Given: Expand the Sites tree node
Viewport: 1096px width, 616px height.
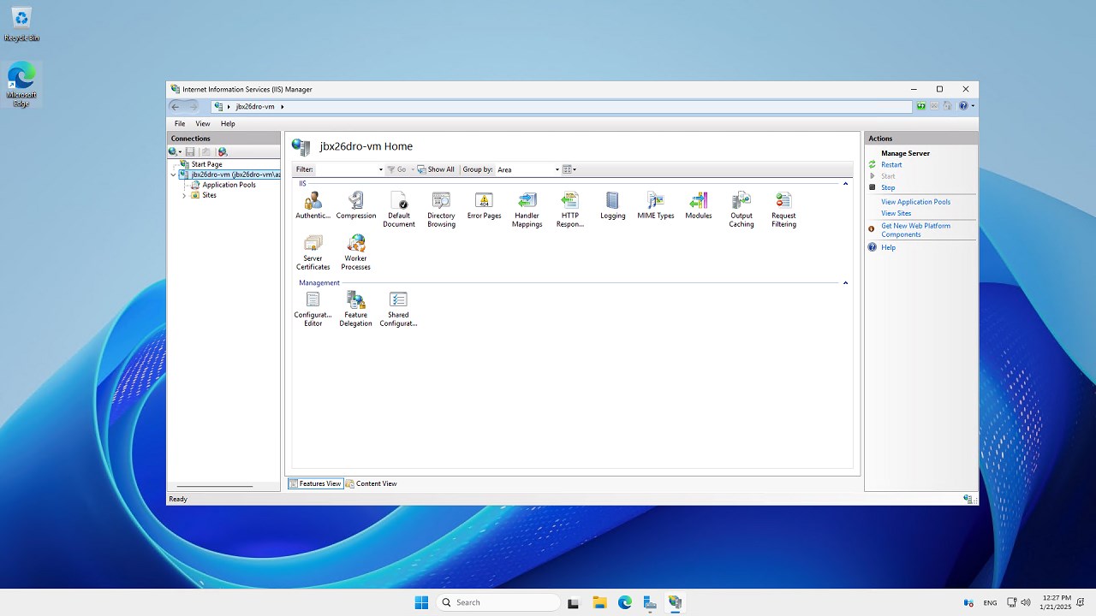Looking at the screenshot, I should pos(184,195).
